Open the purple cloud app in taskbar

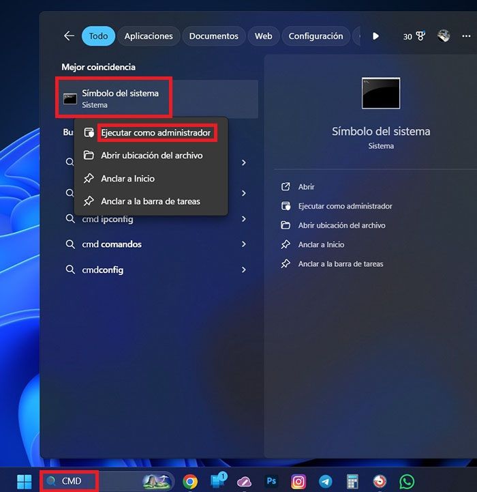[244, 482]
